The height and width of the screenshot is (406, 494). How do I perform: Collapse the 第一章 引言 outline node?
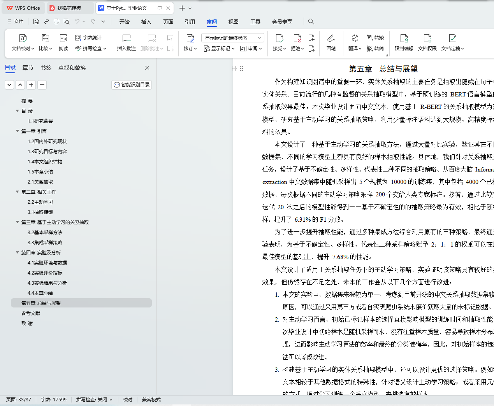pyautogui.click(x=17, y=131)
